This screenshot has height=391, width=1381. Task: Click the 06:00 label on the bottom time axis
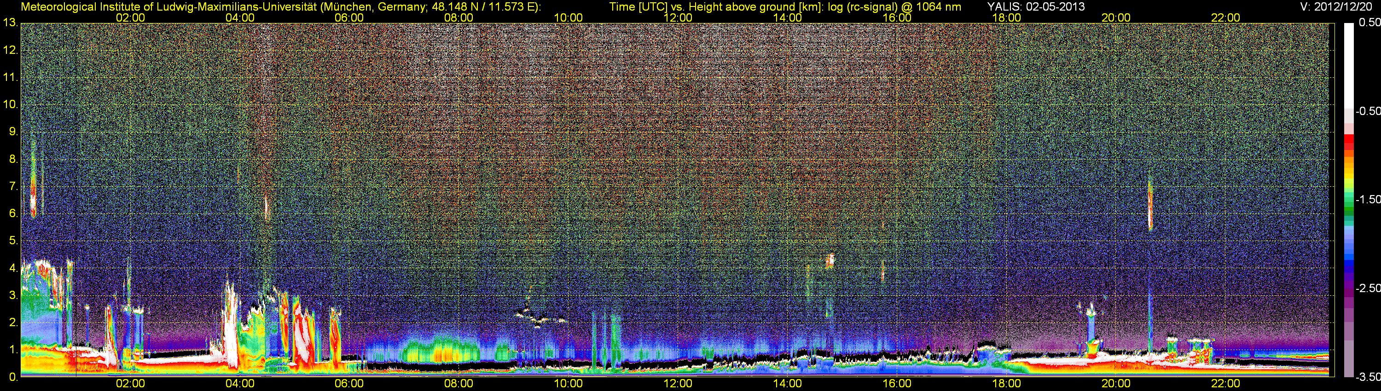[x=349, y=384]
